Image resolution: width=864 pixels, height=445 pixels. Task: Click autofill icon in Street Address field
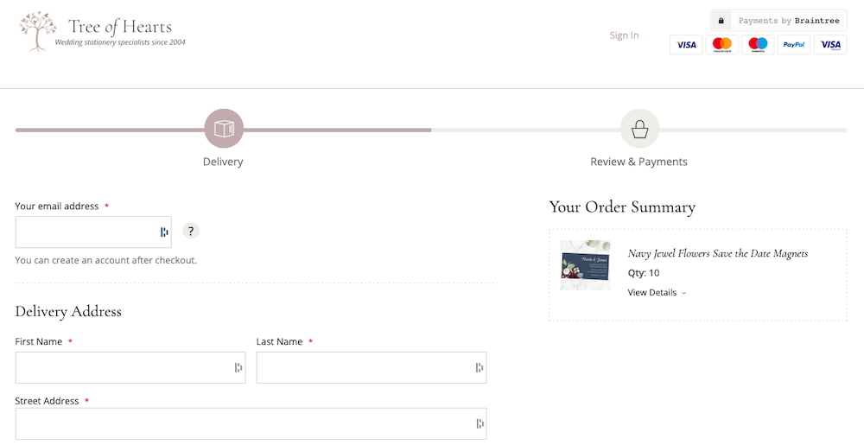[480, 423]
